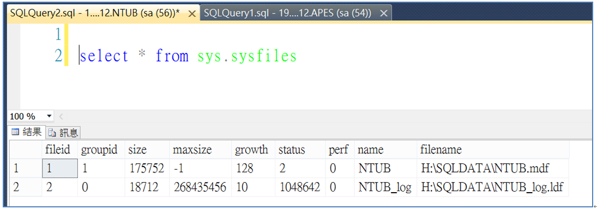Select the filename column header
Viewport: 597px width, 209px height.
click(493, 150)
